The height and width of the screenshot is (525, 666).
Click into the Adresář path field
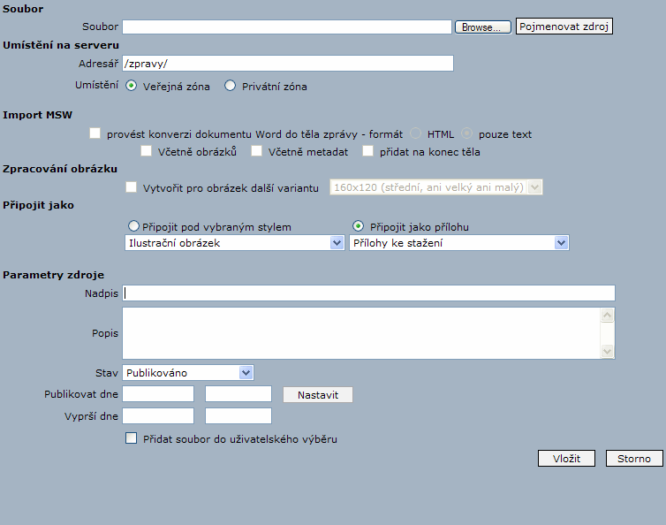click(x=287, y=64)
